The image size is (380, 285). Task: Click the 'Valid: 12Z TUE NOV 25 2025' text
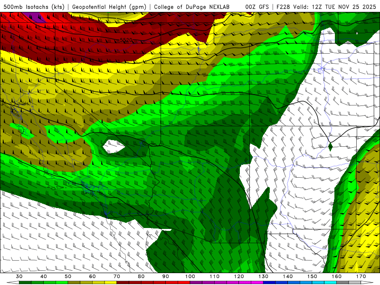pyautogui.click(x=335, y=7)
